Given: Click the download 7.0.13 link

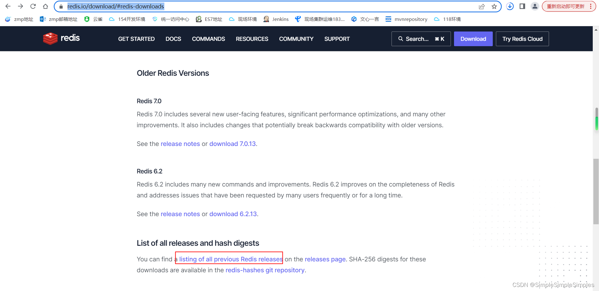Looking at the screenshot, I should coord(232,144).
